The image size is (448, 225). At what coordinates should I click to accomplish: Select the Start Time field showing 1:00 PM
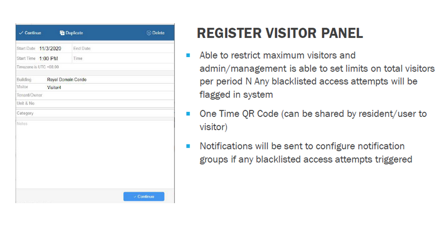tap(51, 58)
